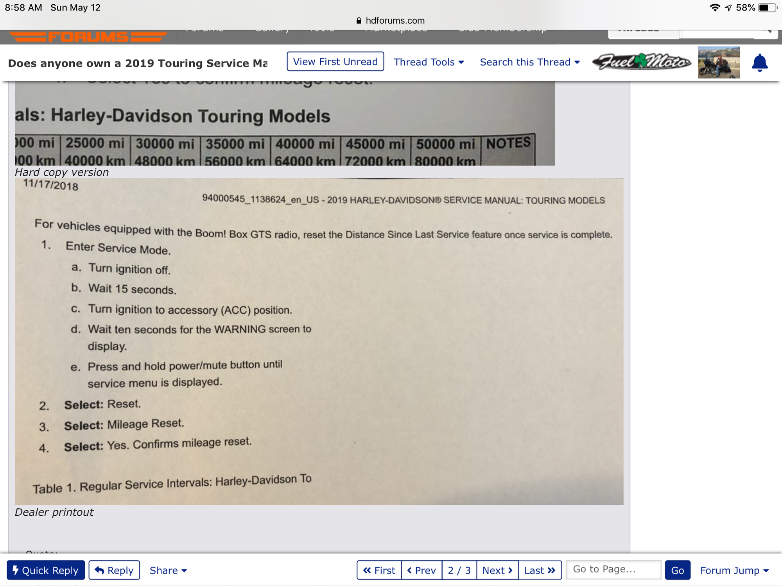Go to Prev page
The width and height of the screenshot is (782, 586).
(x=421, y=570)
